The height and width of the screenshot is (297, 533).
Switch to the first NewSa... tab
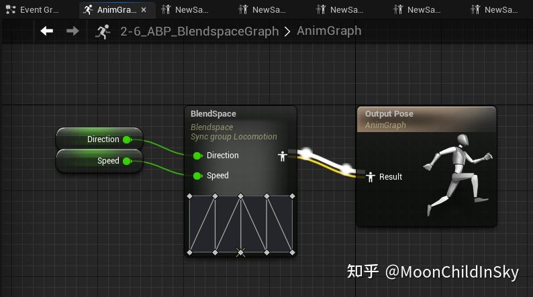click(185, 10)
